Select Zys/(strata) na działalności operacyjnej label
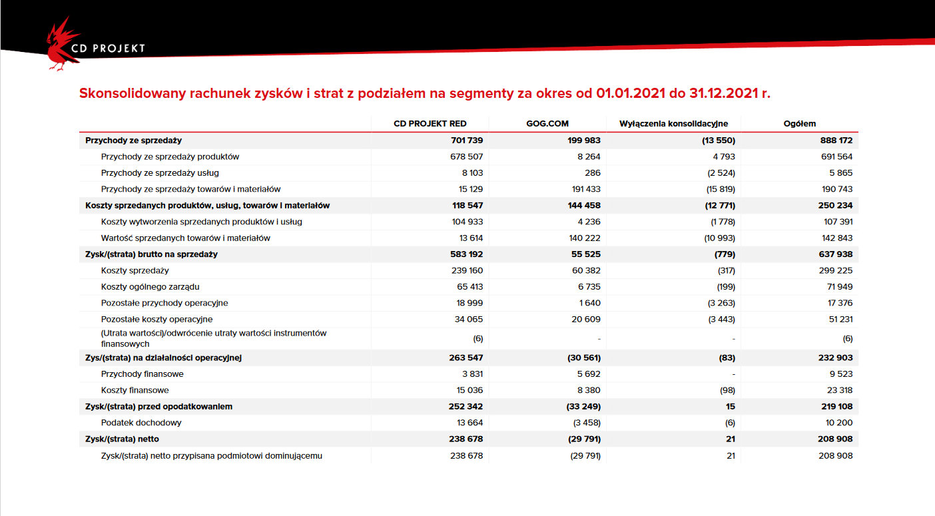935x516 pixels. [x=163, y=358]
